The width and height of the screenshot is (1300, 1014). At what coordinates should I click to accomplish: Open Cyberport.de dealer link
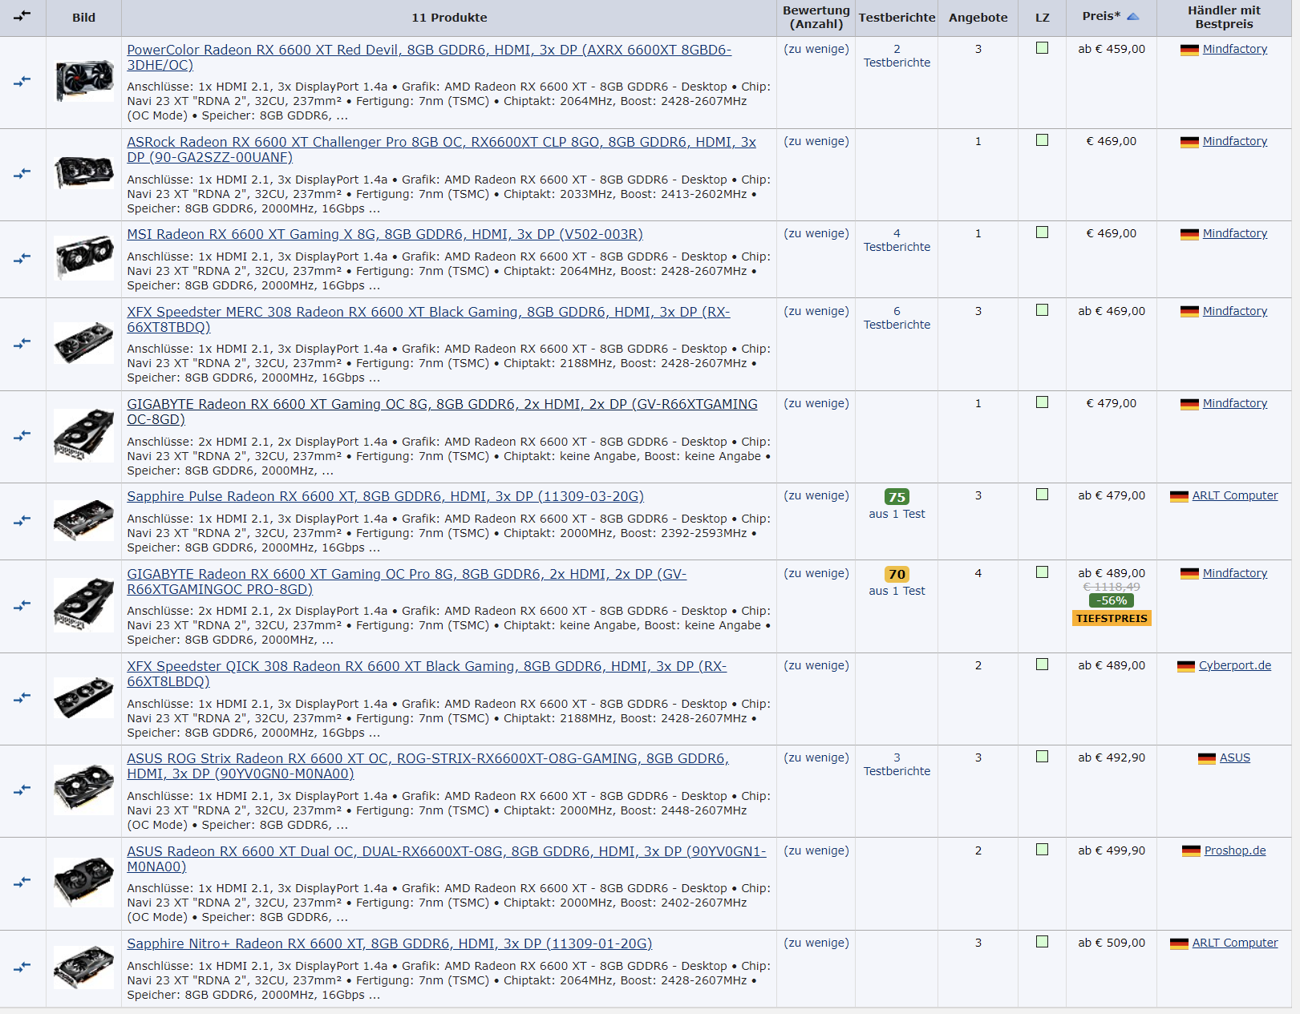point(1234,665)
